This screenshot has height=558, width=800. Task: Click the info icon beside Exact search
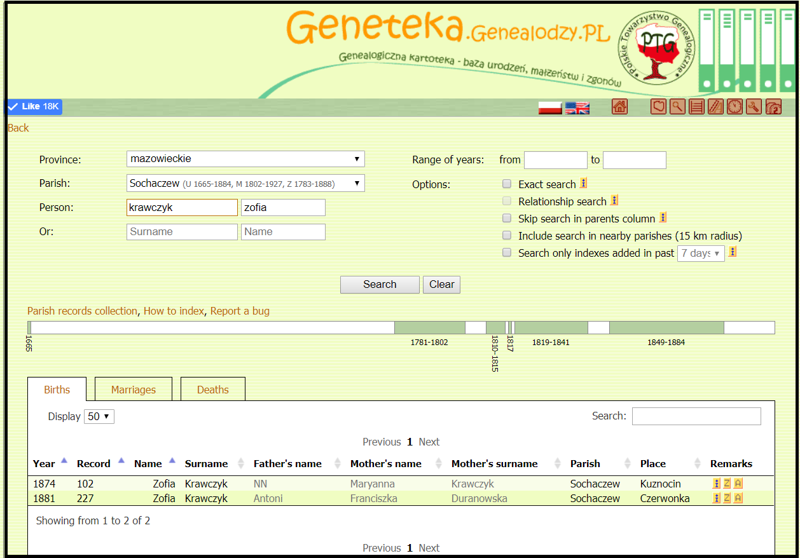pos(583,183)
